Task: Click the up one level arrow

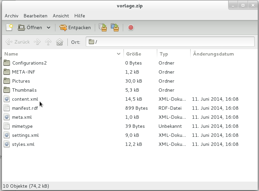Action: pos(48,42)
